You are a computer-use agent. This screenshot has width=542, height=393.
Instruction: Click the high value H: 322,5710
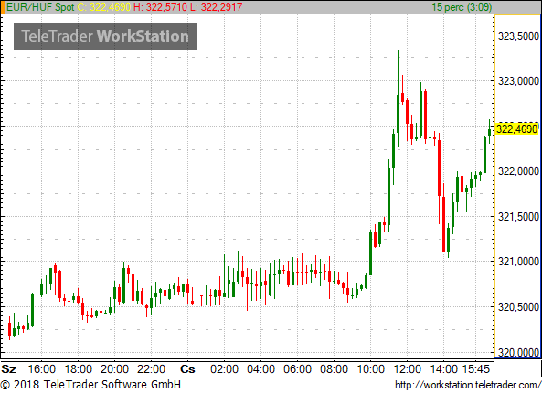coord(160,7)
